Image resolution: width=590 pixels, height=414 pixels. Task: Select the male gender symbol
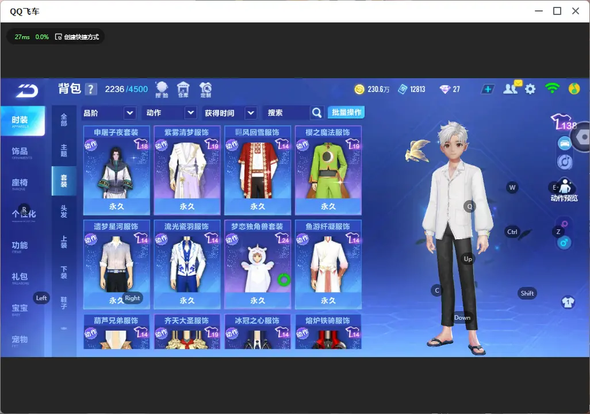[x=564, y=243]
